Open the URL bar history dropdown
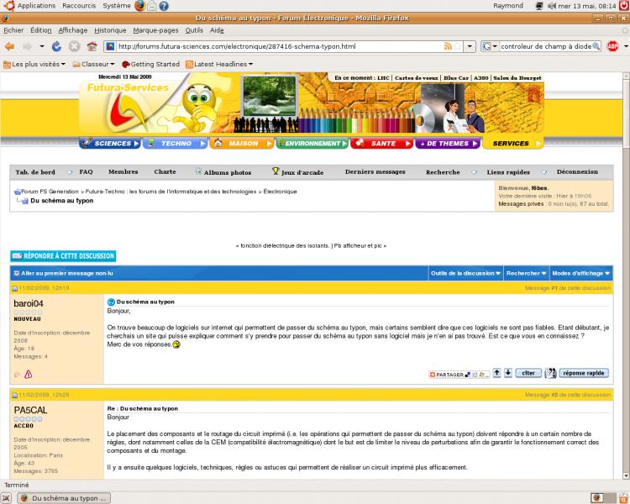The height and width of the screenshot is (504, 630). pos(470,47)
